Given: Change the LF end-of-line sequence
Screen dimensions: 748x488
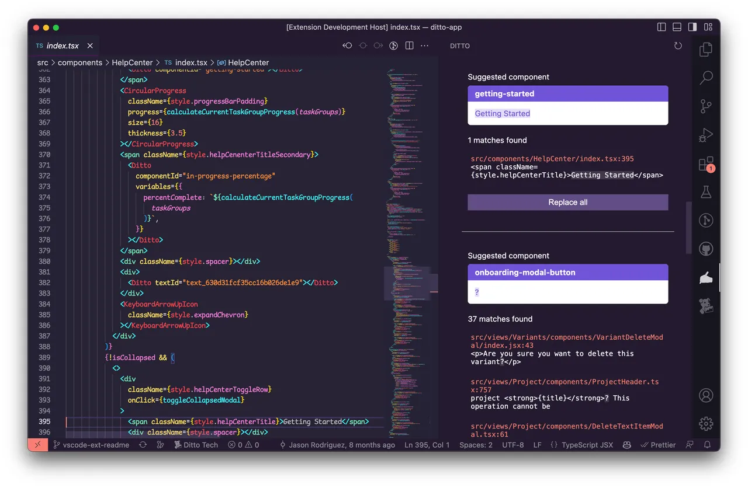Looking at the screenshot, I should click(x=537, y=445).
